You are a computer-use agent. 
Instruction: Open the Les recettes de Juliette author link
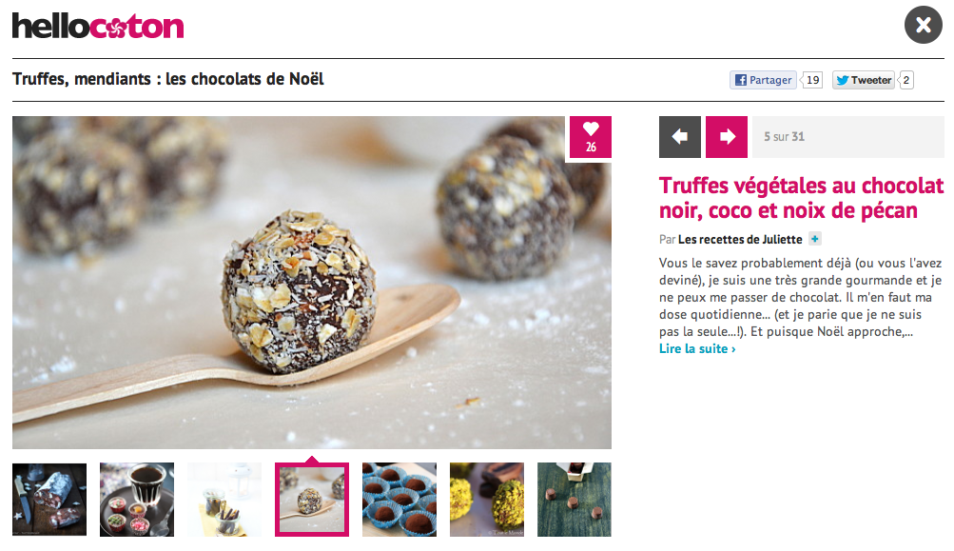point(740,239)
